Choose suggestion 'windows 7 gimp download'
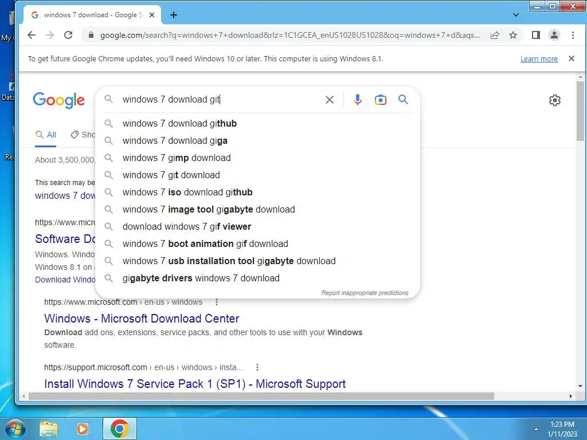Image resolution: width=587 pixels, height=440 pixels. tap(257, 158)
